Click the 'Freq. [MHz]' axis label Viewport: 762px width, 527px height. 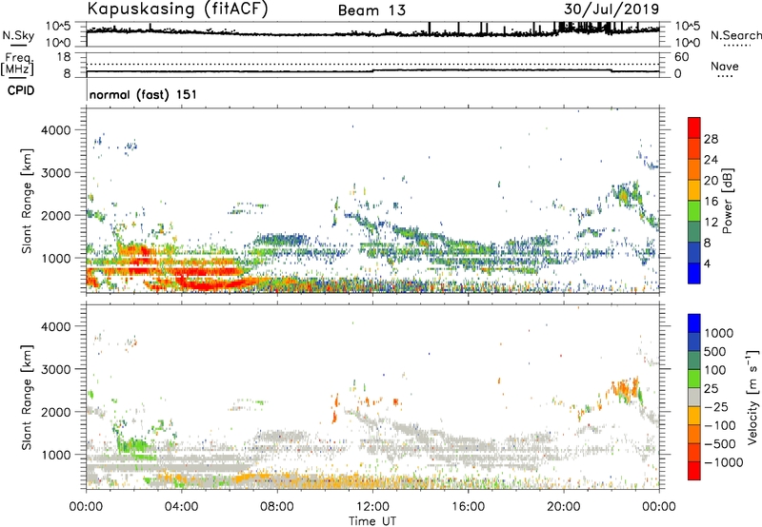coord(17,64)
